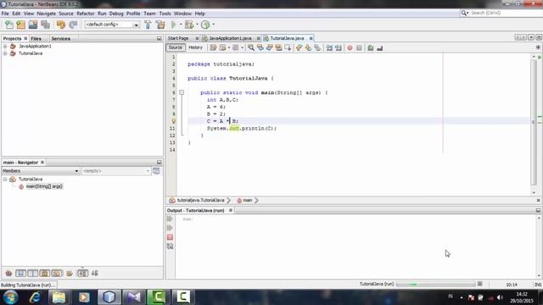Select main(String[] args) in Navigator
Viewport: 543px width, 305px height.
point(44,186)
